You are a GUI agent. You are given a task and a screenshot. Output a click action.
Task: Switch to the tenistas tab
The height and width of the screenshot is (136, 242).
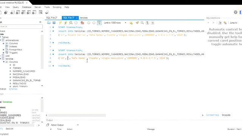(84, 18)
